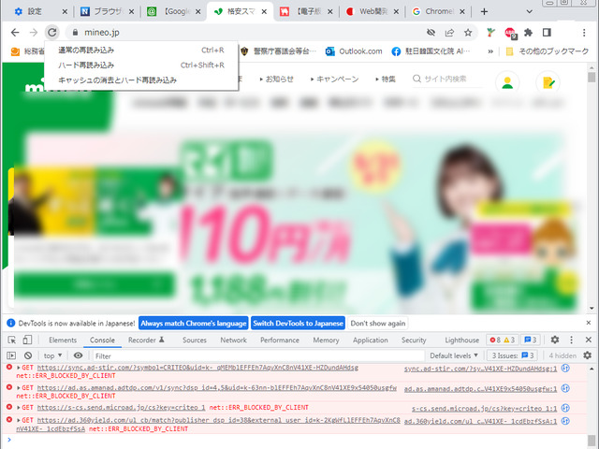
Task: Open the Memory tab in DevTools
Action: [x=326, y=340]
